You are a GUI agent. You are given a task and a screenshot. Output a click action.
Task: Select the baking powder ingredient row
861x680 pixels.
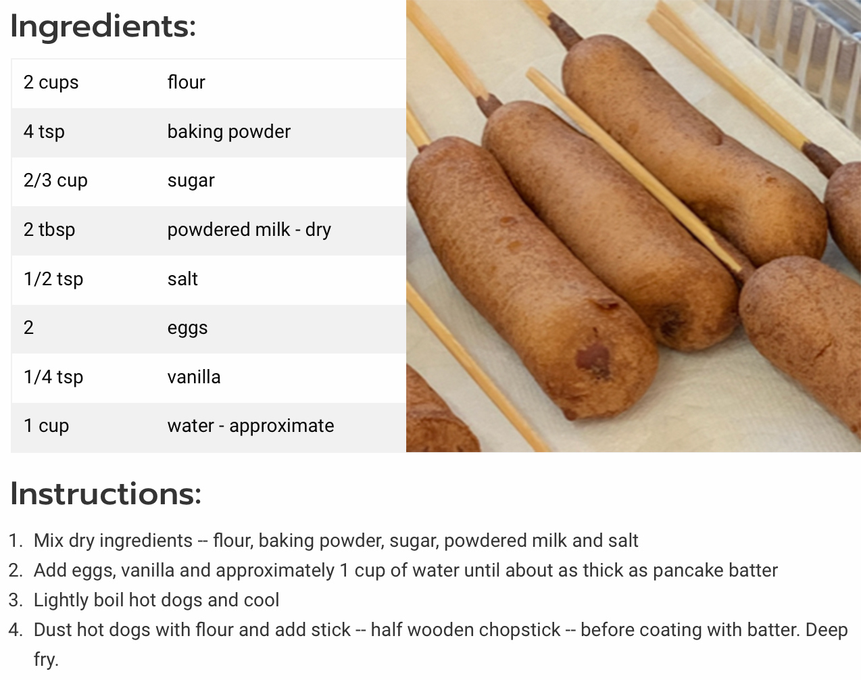click(x=209, y=132)
